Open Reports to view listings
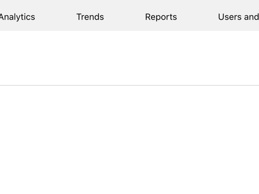 [161, 17]
